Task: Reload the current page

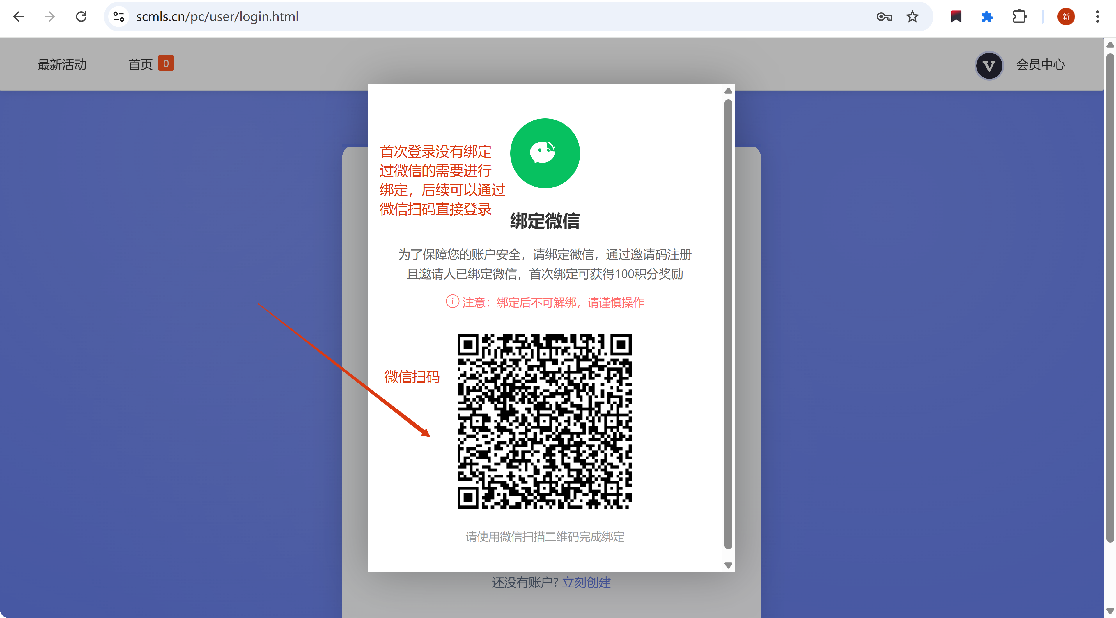Action: click(x=81, y=17)
